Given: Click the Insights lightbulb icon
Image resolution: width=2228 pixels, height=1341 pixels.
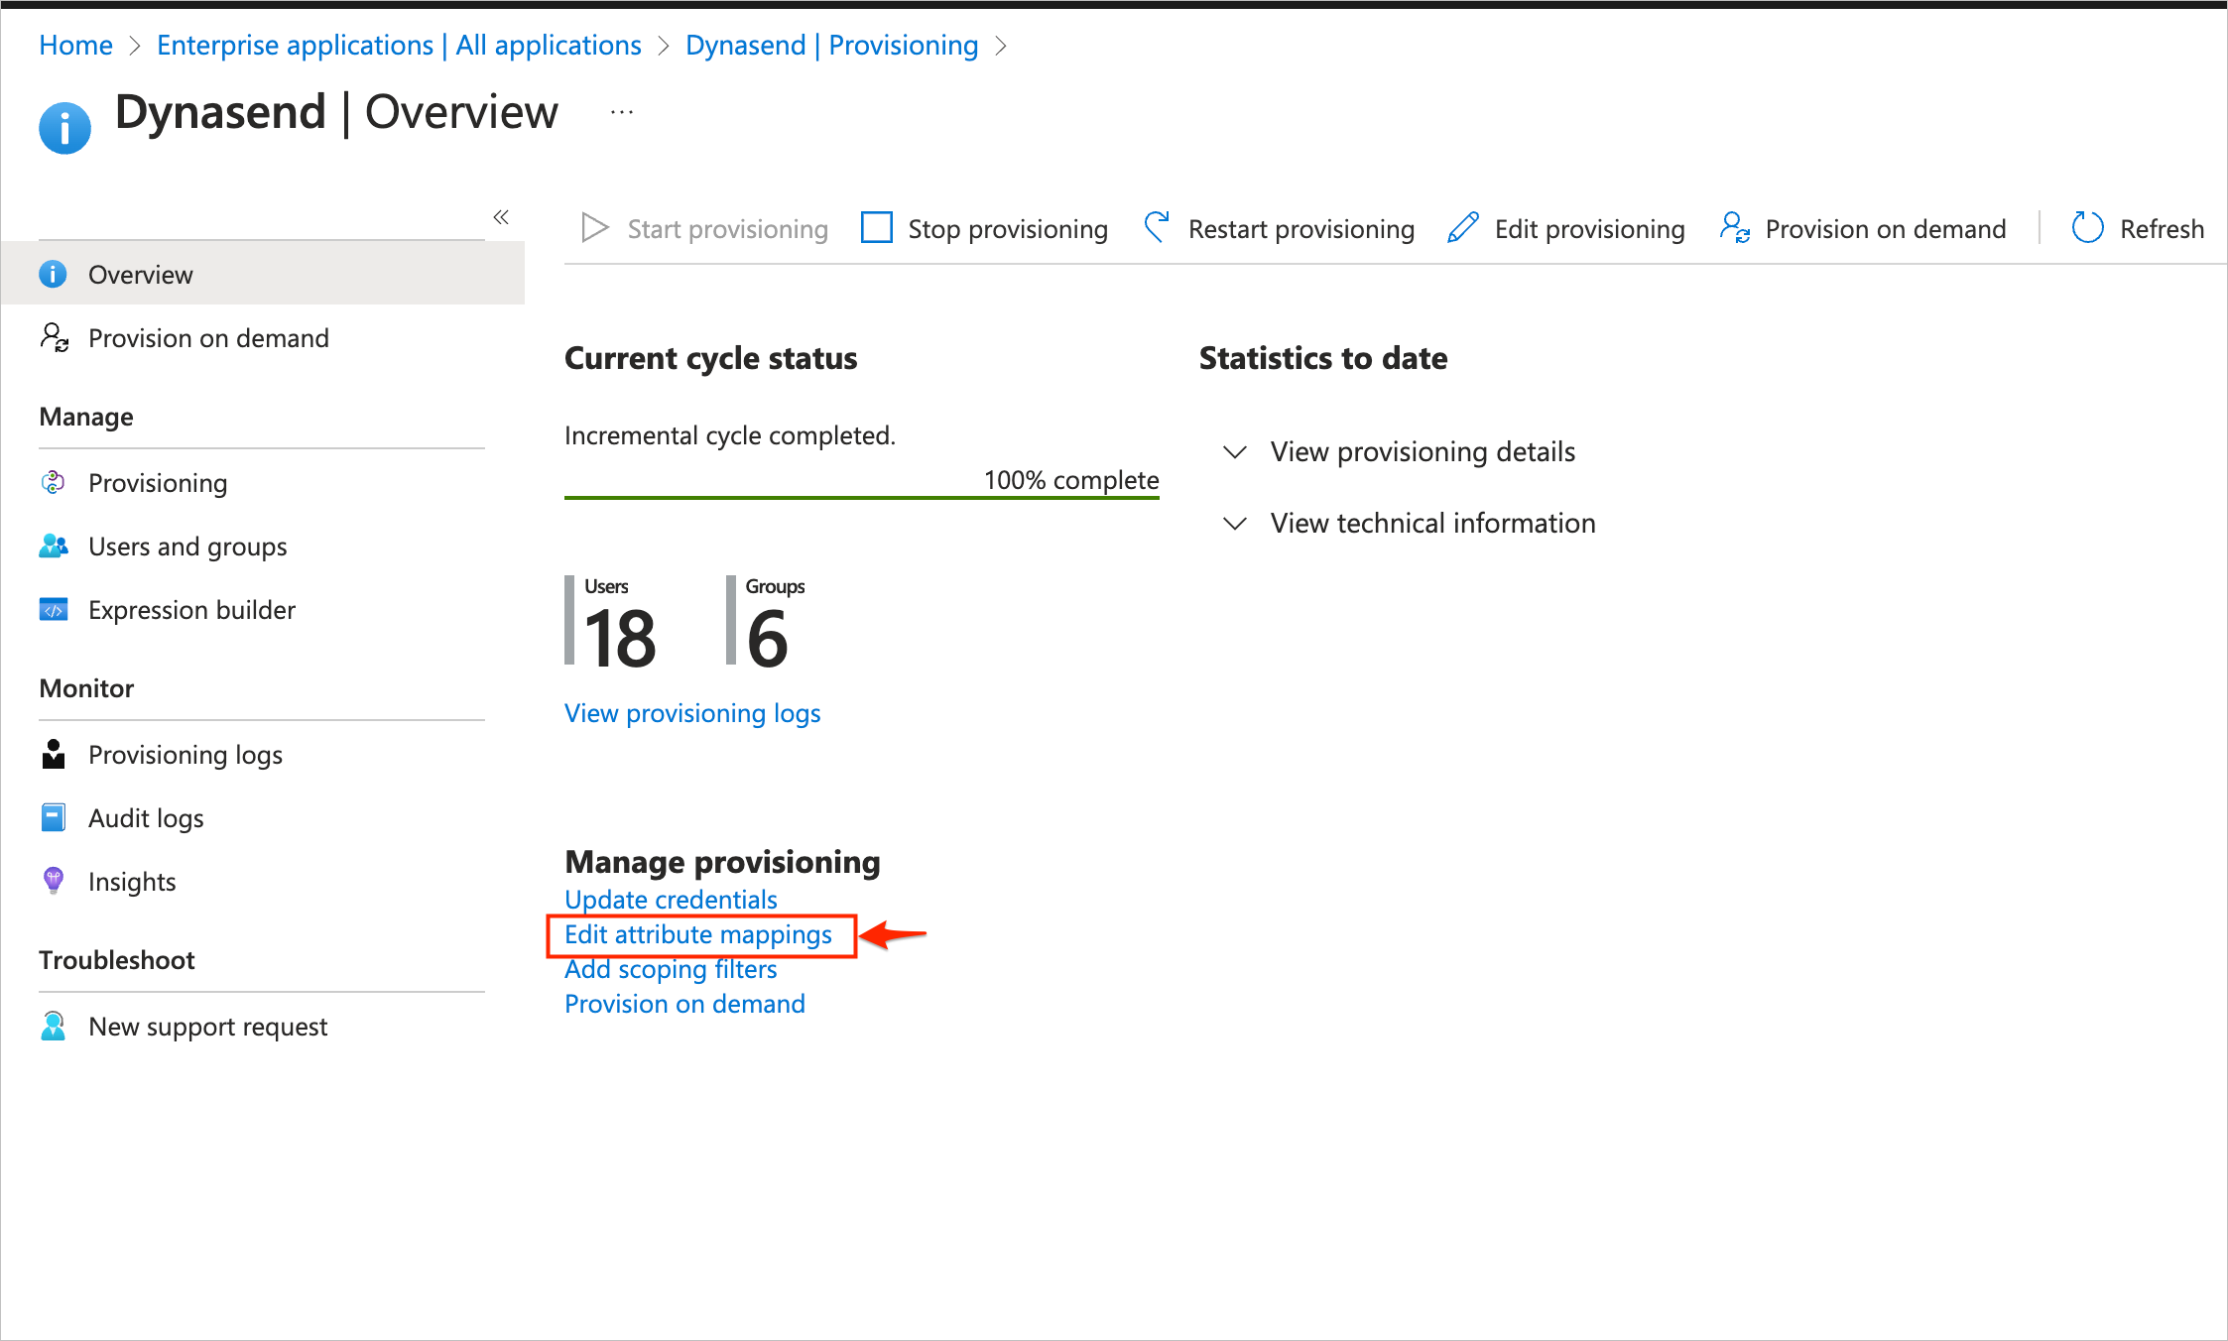Looking at the screenshot, I should click(x=54, y=881).
